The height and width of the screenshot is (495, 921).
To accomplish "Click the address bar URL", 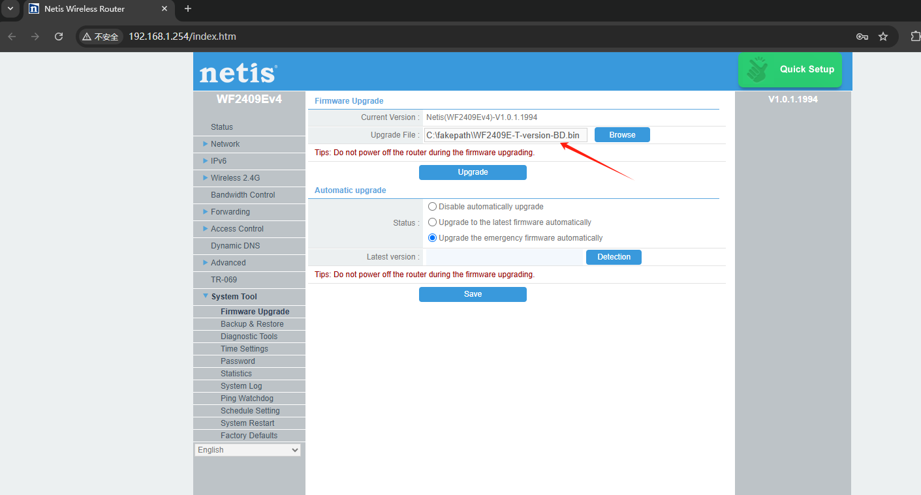I will click(x=182, y=37).
